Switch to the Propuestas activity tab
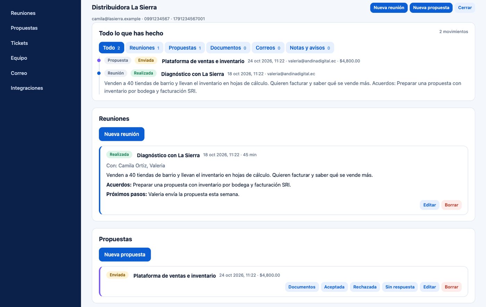The height and width of the screenshot is (307, 486). 185,48
